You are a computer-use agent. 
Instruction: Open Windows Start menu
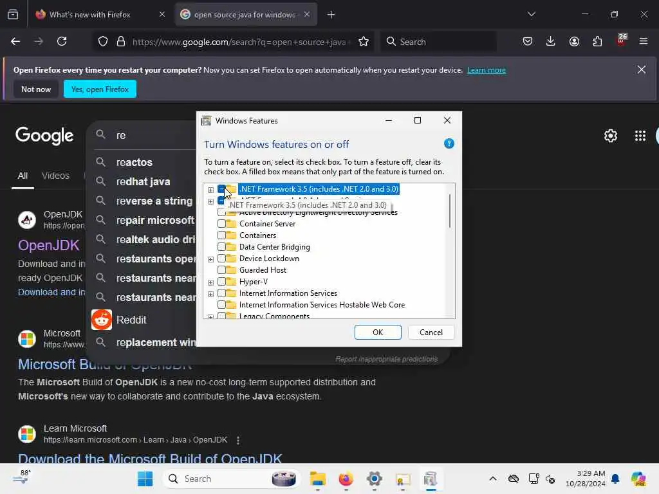pos(145,479)
